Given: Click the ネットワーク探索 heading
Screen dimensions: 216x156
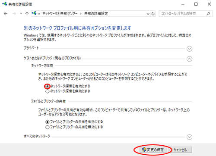Looking at the screenshot, I should pos(42,66).
